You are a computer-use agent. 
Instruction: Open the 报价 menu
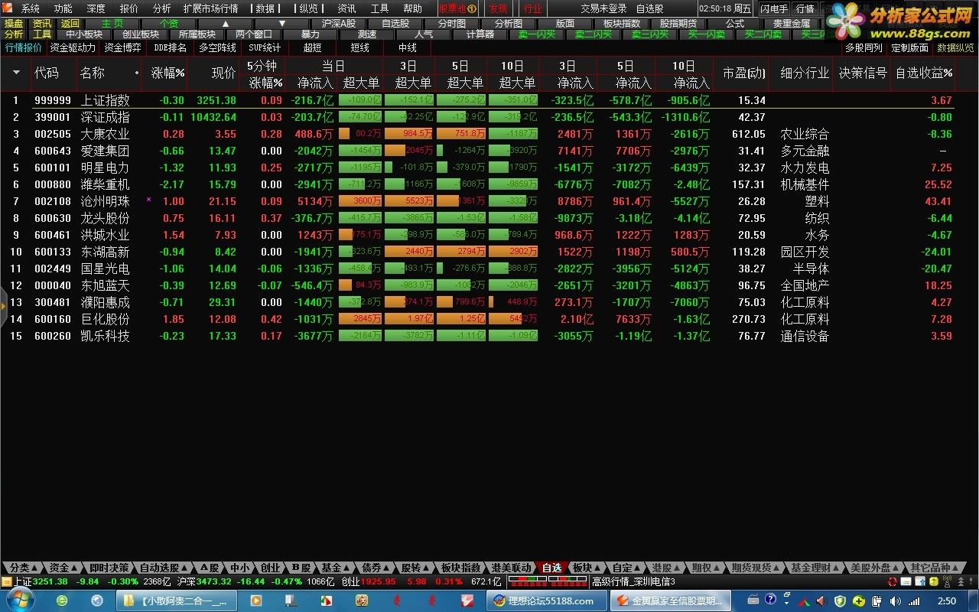(x=129, y=8)
